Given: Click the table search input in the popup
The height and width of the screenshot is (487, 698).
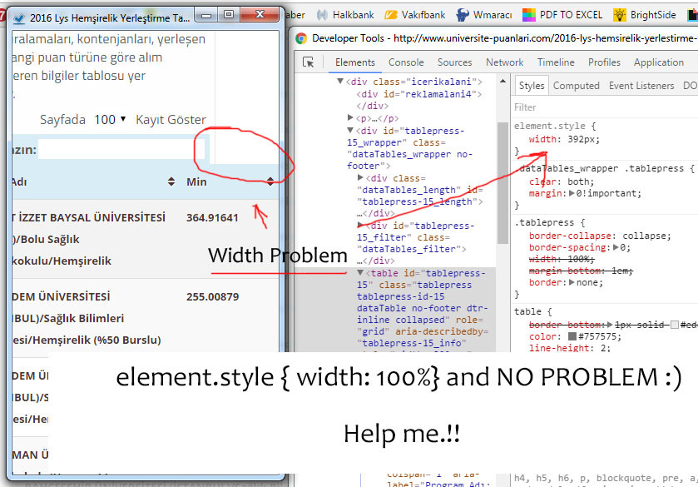Looking at the screenshot, I should [x=121, y=150].
